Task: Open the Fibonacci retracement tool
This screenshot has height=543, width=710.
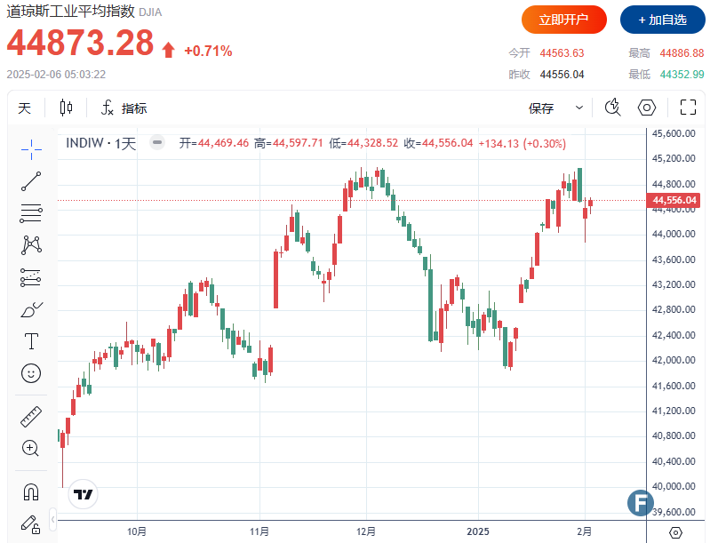Action: [x=31, y=213]
